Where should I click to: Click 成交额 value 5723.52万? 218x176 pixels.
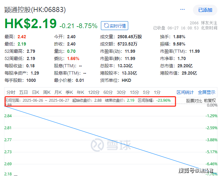point(127,44)
